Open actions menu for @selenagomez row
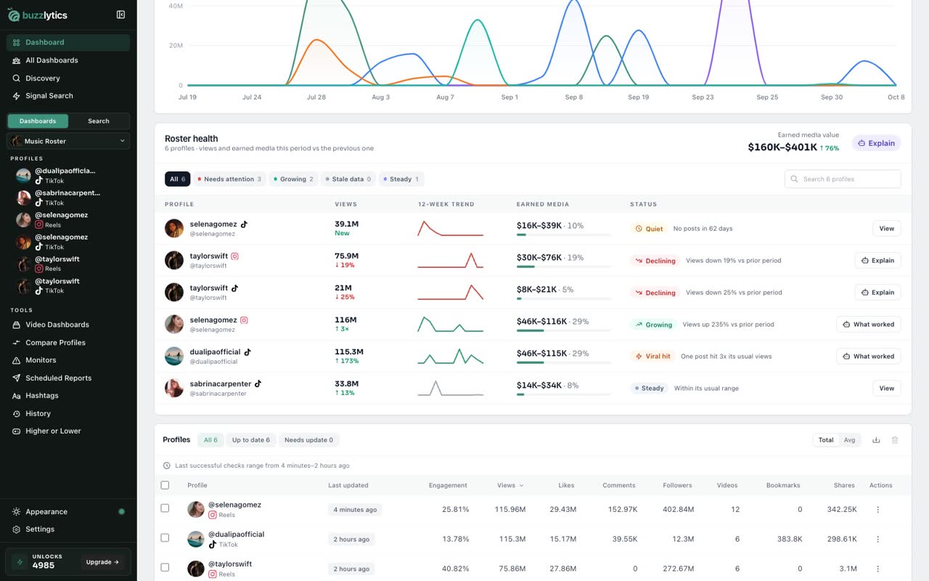This screenshot has width=929, height=581. click(x=877, y=510)
